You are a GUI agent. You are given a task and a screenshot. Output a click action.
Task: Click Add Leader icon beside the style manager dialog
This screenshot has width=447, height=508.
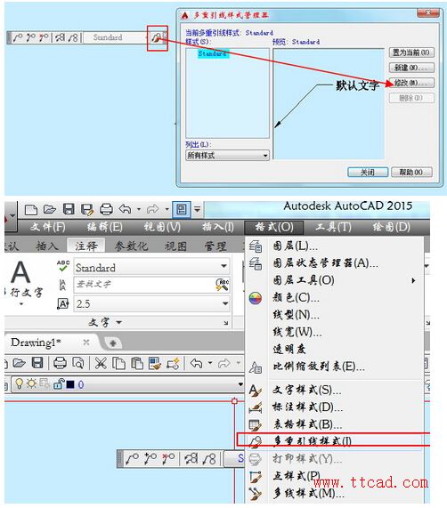coord(31,38)
